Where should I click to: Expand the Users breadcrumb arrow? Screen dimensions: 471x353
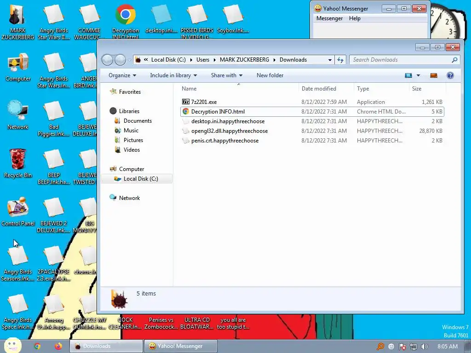(x=214, y=60)
